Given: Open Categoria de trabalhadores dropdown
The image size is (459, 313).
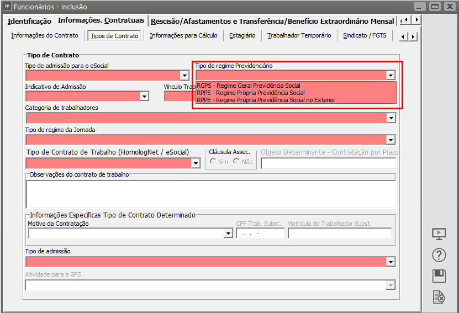Looking at the screenshot, I should 391,118.
